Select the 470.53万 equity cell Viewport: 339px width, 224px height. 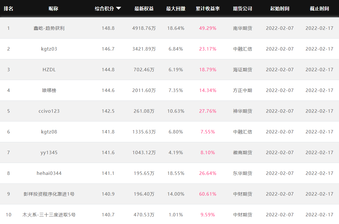(144, 215)
